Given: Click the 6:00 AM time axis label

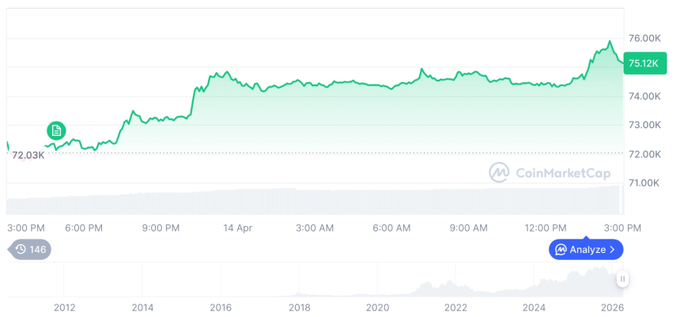Looking at the screenshot, I should pos(391,228).
